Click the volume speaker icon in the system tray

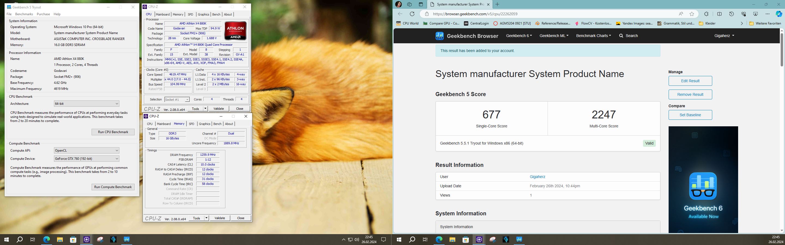point(357,240)
